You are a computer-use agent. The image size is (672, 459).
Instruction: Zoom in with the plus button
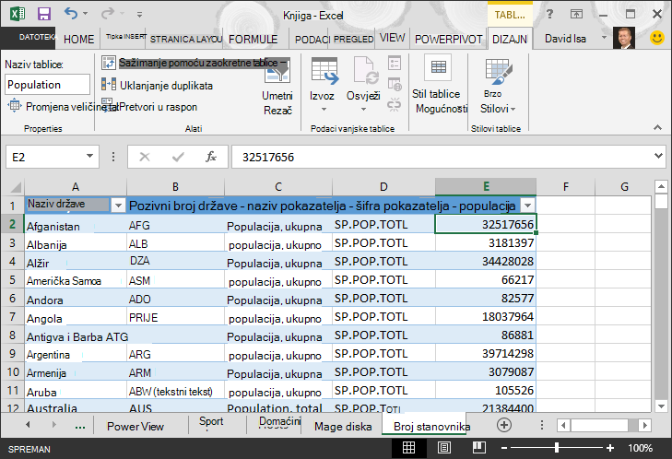[610, 448]
